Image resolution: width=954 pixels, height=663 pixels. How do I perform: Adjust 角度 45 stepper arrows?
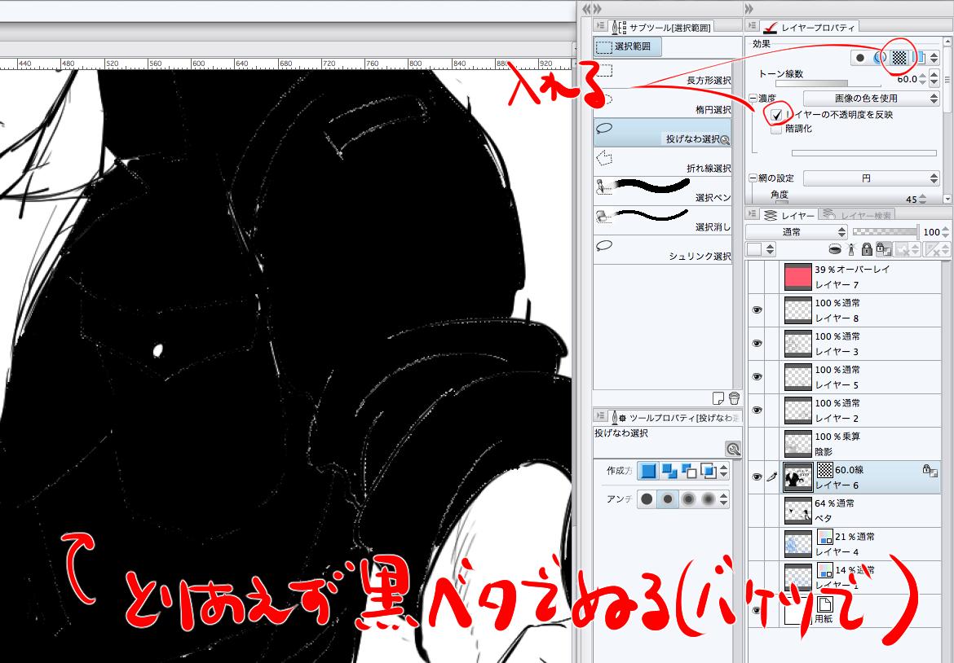[x=923, y=200]
